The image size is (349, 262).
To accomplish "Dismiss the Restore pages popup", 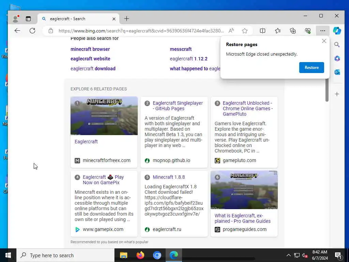I will (324, 41).
